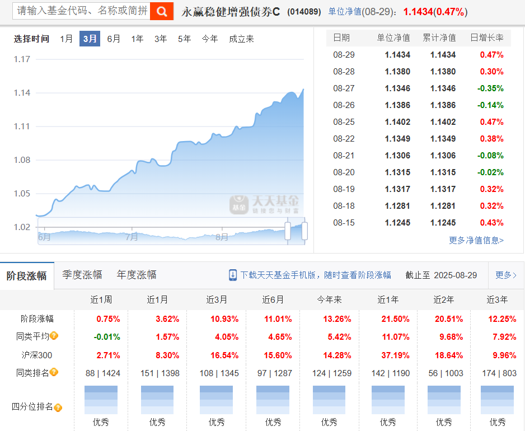The height and width of the screenshot is (431, 525).
Task: Click the fund code search input field
Action: [x=81, y=11]
